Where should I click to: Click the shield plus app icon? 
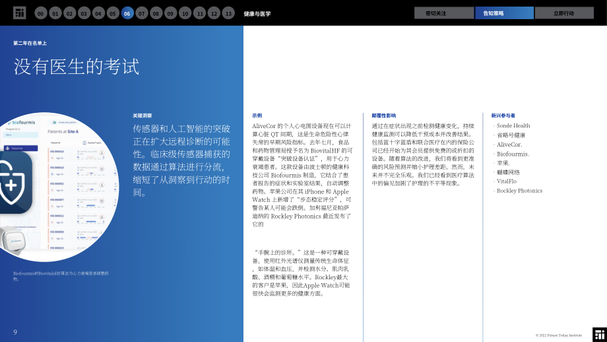coord(15,182)
